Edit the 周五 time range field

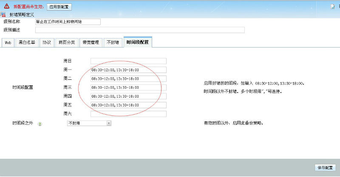coord(128,105)
